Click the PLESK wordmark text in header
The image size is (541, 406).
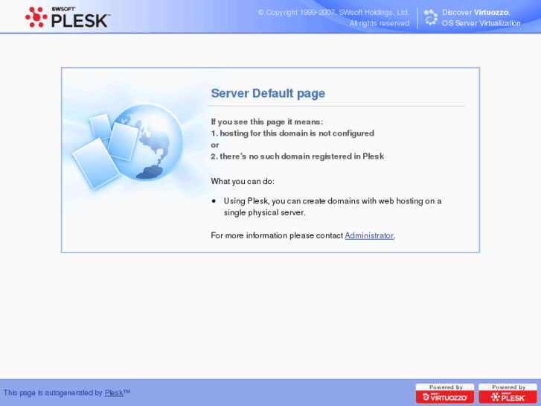[x=80, y=21]
